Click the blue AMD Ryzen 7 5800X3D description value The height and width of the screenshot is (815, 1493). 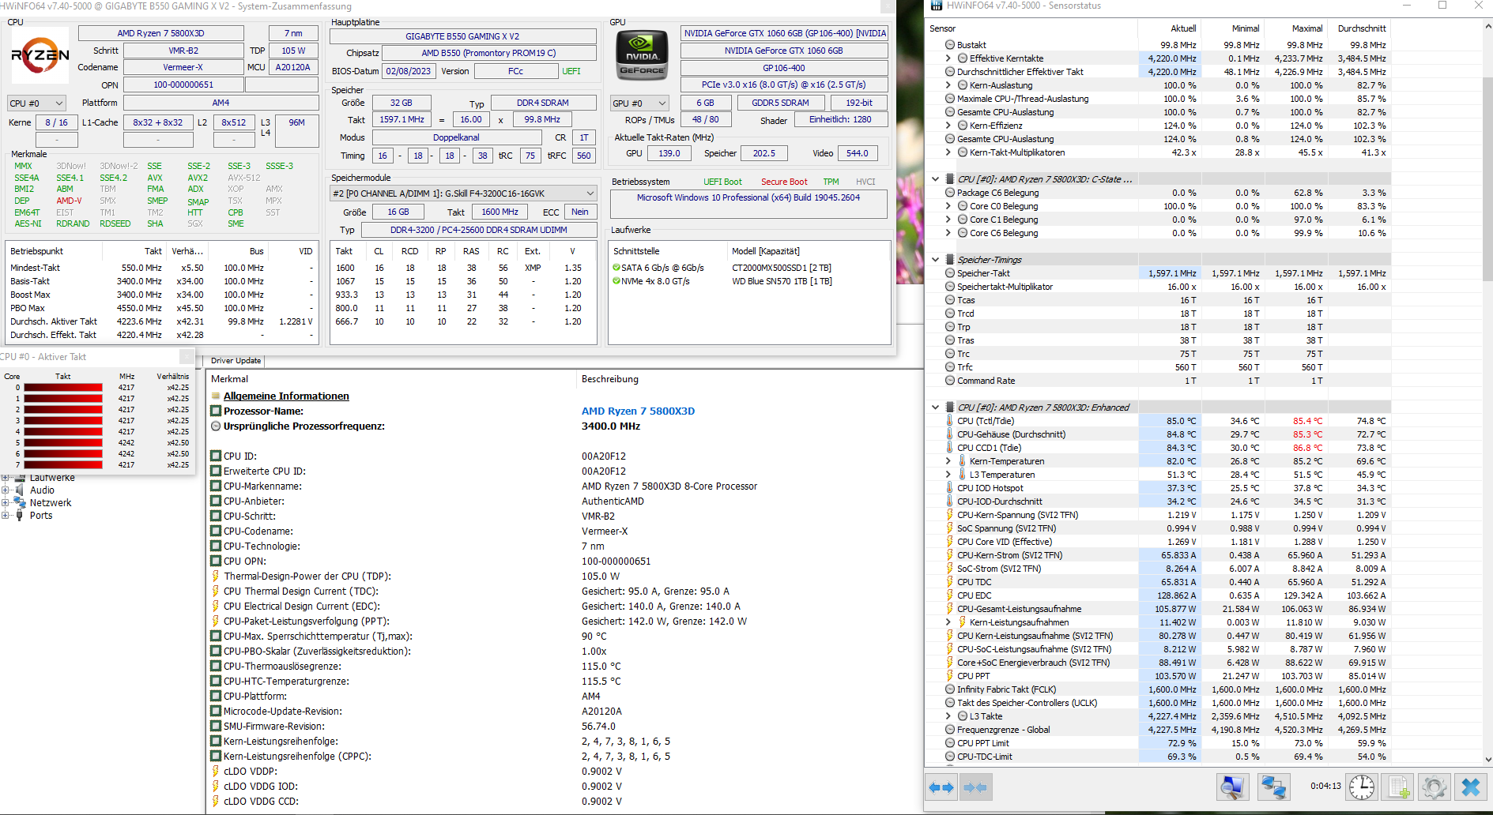[x=638, y=411]
